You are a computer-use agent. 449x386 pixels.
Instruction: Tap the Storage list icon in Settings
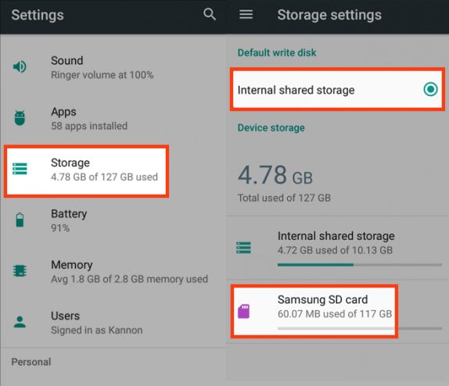tap(20, 169)
